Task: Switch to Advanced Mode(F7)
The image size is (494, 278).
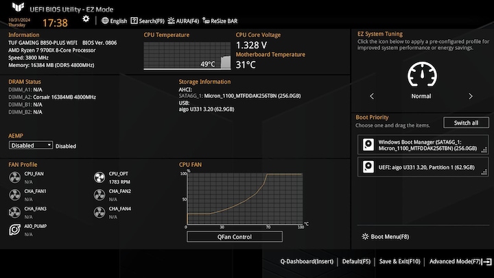Action: coord(455,262)
